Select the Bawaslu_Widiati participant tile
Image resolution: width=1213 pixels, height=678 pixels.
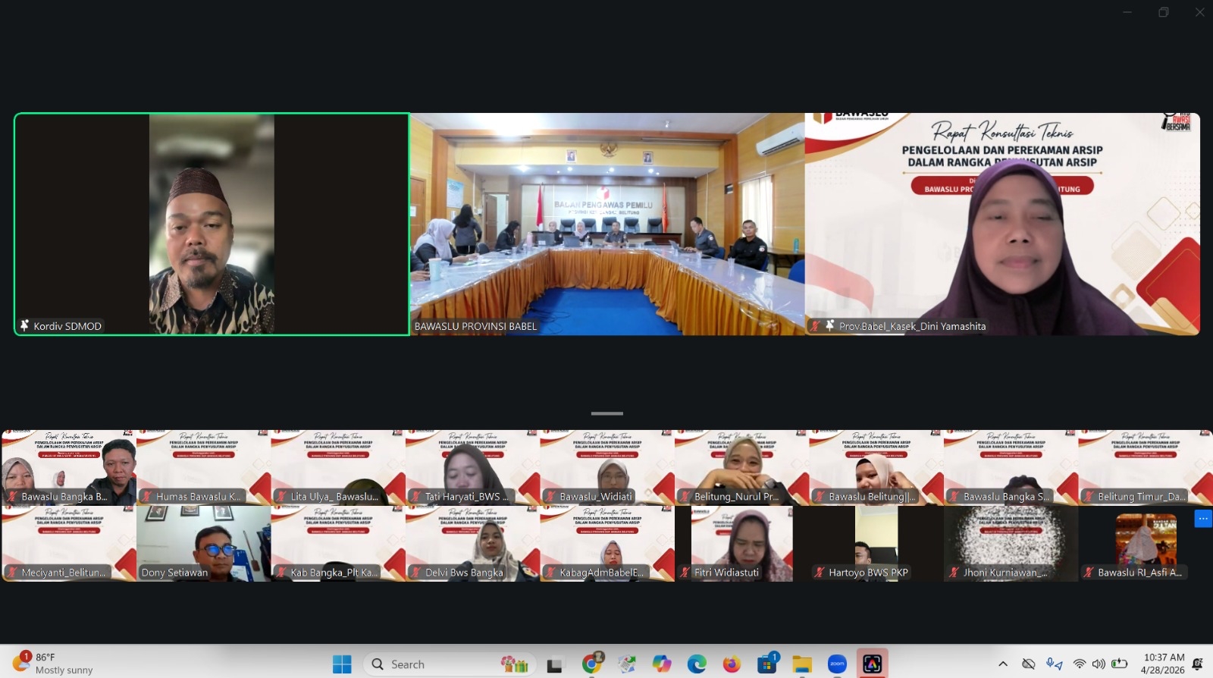607,468
